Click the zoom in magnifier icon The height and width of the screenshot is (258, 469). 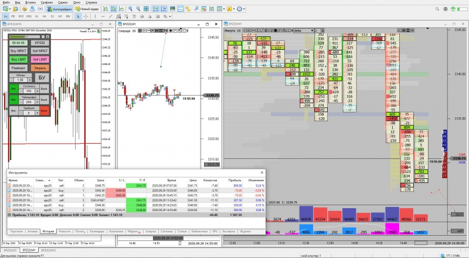point(130,9)
